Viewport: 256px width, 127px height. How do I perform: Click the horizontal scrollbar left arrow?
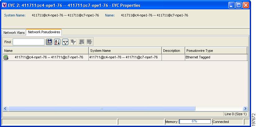pyautogui.click(x=5, y=108)
